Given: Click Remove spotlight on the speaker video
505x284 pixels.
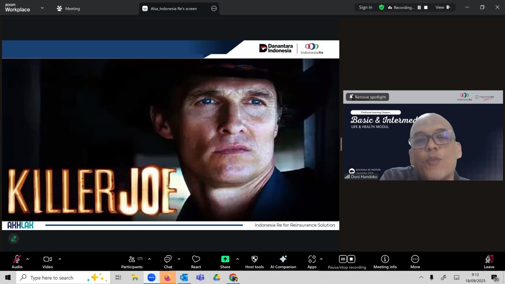Looking at the screenshot, I should [x=367, y=97].
